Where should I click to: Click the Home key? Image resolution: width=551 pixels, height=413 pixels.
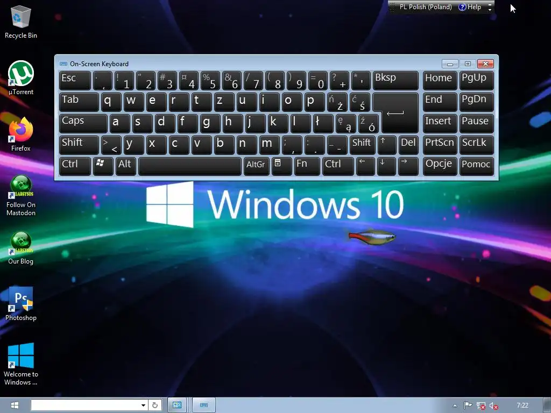(440, 81)
